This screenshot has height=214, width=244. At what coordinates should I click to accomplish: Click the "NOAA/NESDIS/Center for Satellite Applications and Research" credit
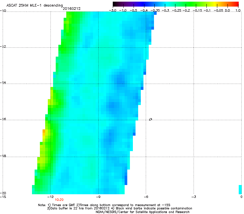pos(142,212)
